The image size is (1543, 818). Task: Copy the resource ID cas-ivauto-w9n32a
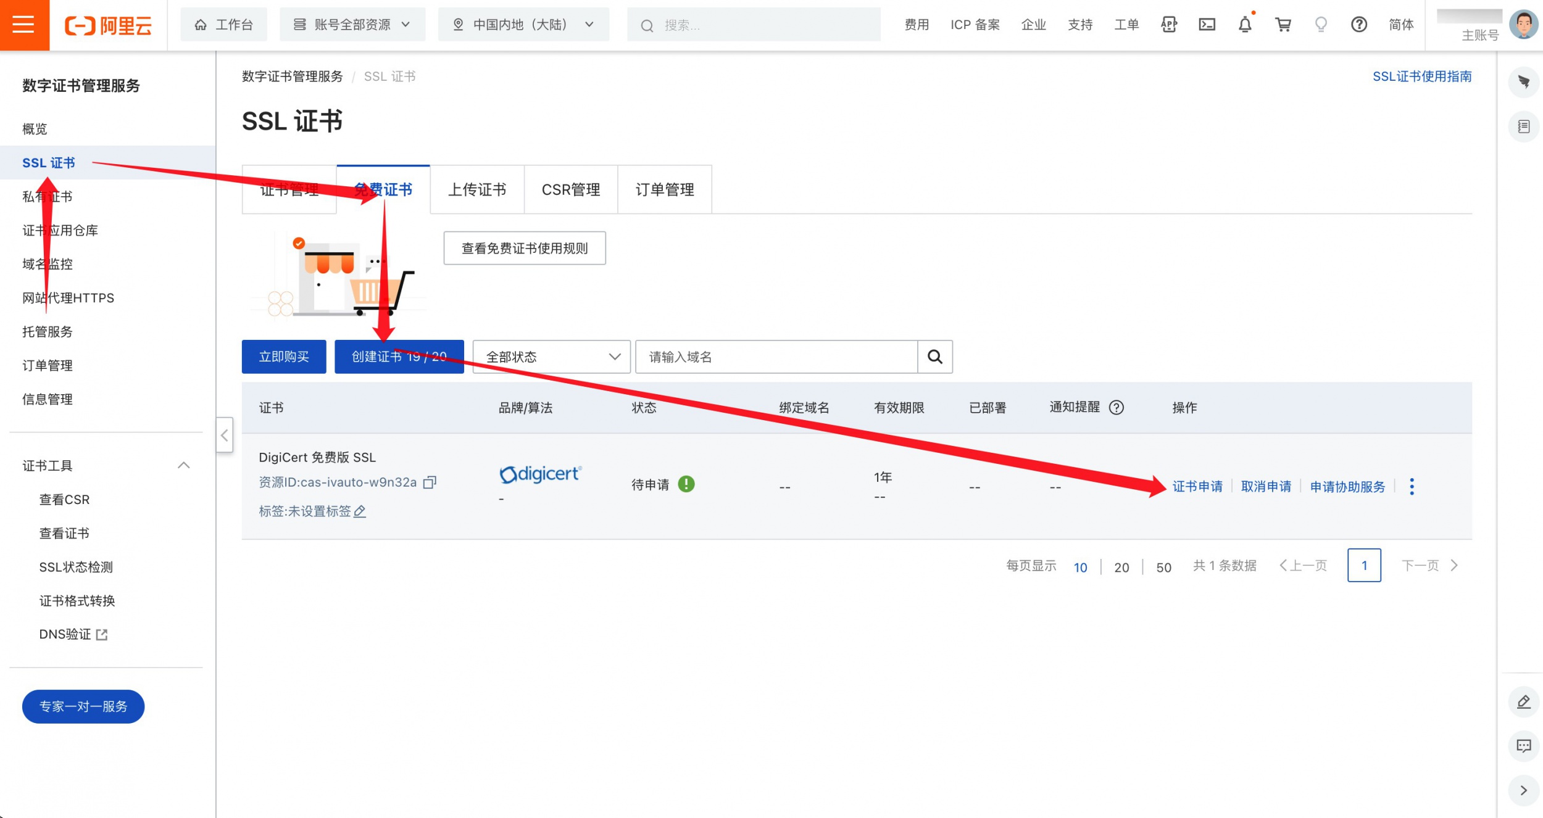coord(430,482)
